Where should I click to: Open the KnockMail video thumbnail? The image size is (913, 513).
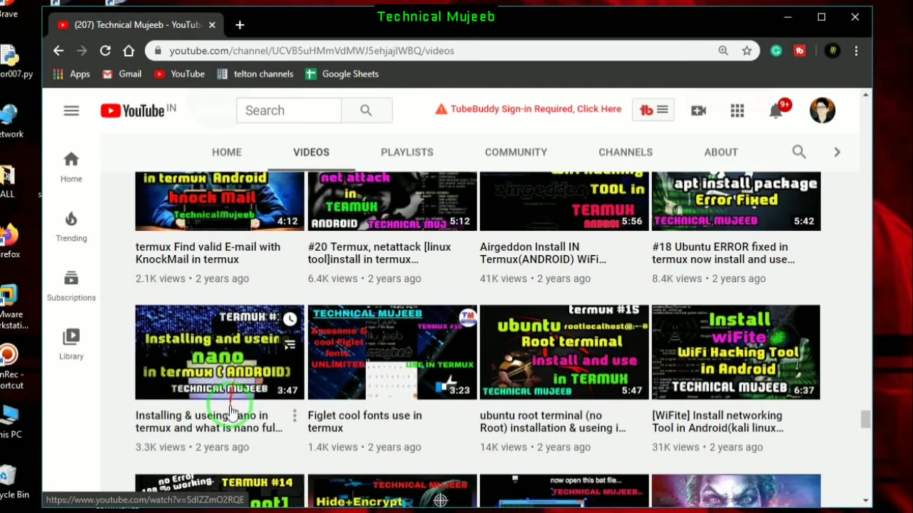point(220,201)
